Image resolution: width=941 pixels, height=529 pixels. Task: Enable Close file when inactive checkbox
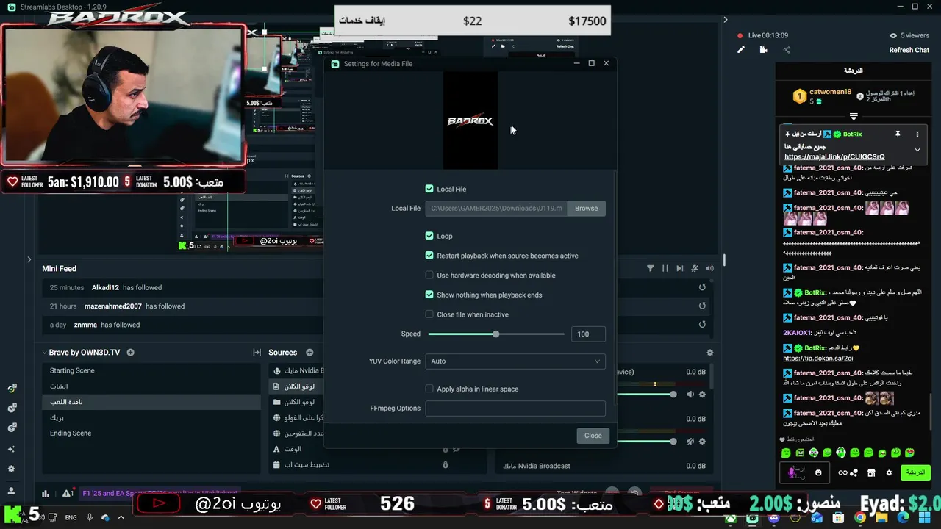click(x=429, y=314)
